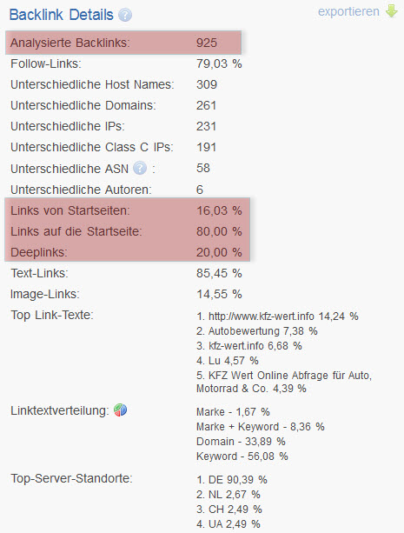Select the DE 90,39 % server location

232,480
